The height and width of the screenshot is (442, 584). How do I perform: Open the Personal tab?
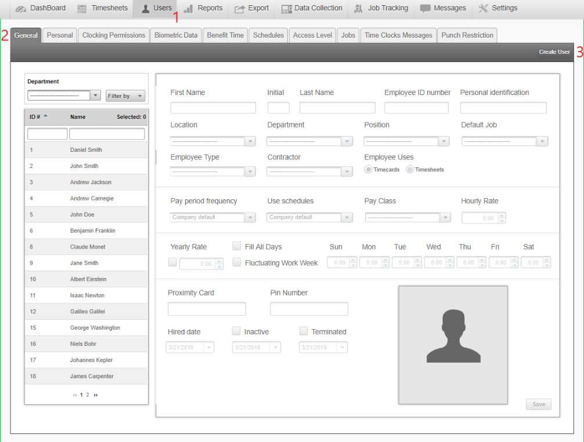tap(60, 35)
